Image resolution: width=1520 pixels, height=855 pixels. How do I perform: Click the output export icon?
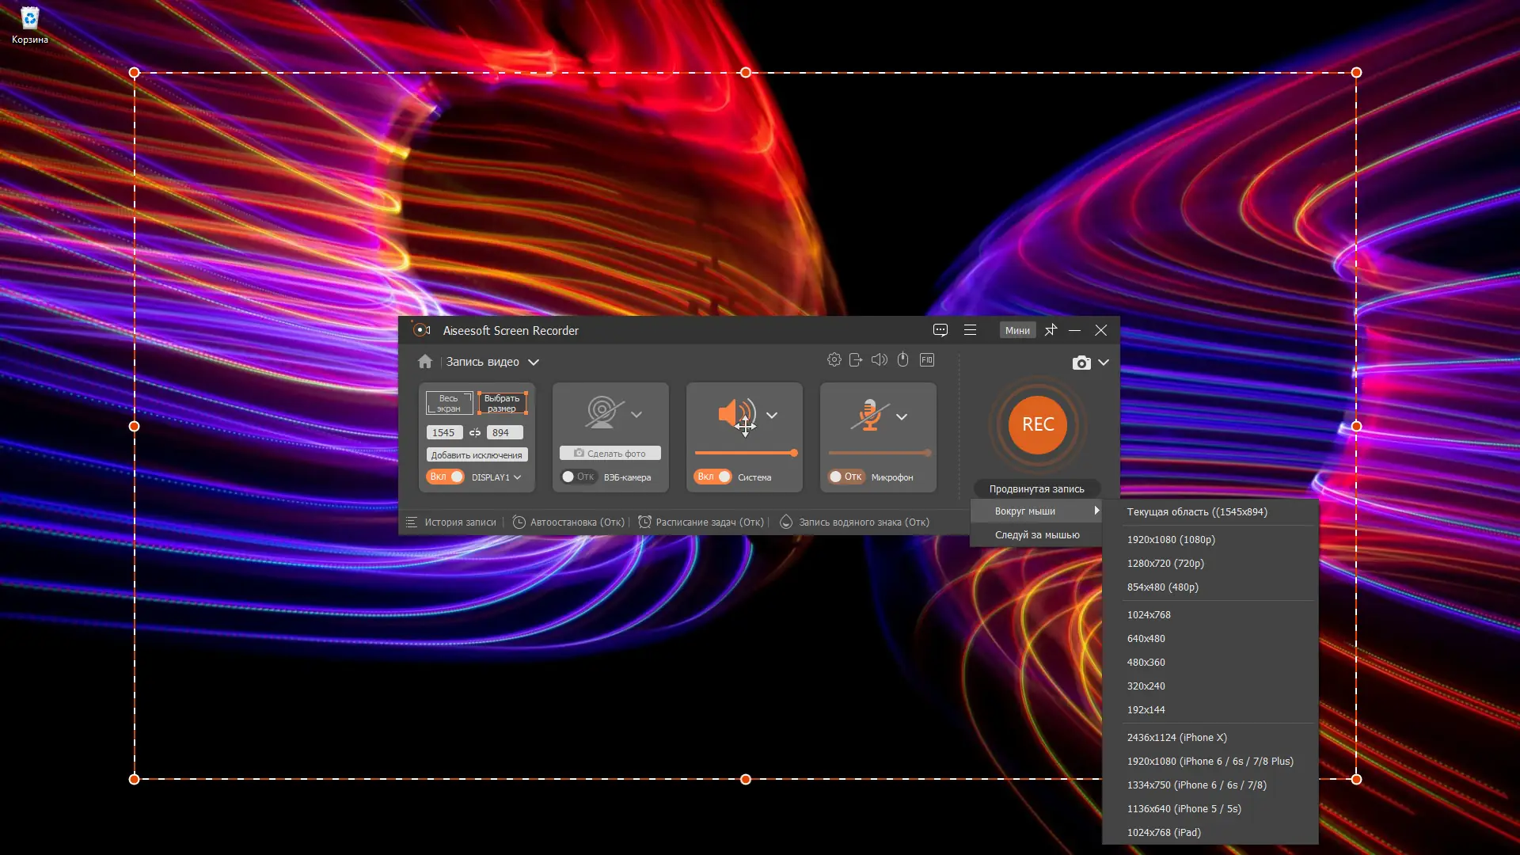(x=856, y=360)
